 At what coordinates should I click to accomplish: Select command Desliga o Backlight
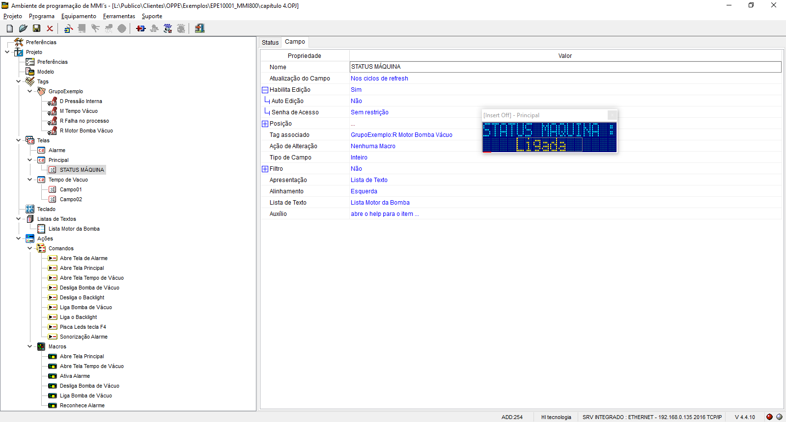[x=82, y=297]
